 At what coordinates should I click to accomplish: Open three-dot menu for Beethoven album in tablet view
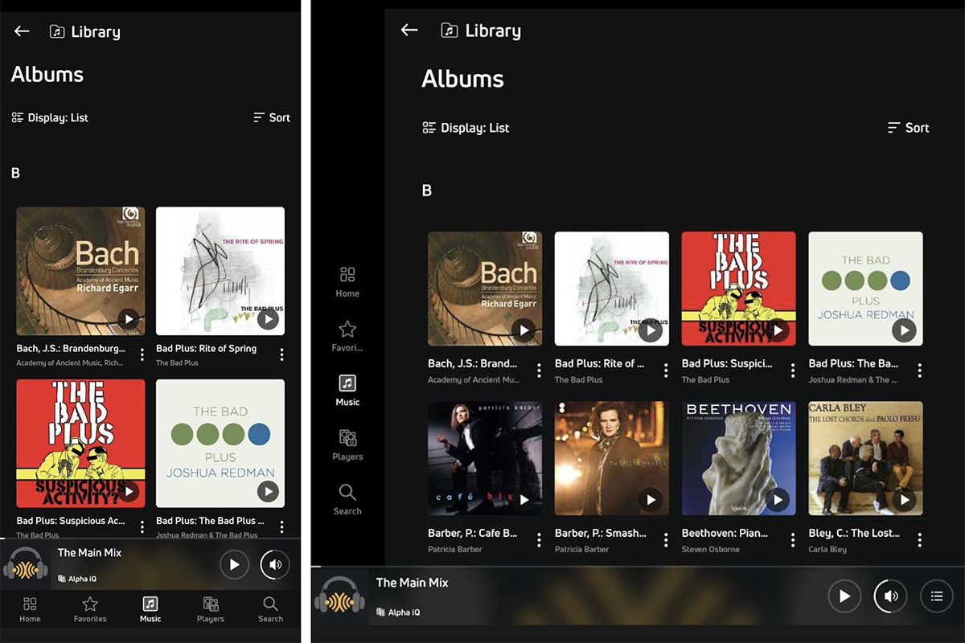click(793, 539)
